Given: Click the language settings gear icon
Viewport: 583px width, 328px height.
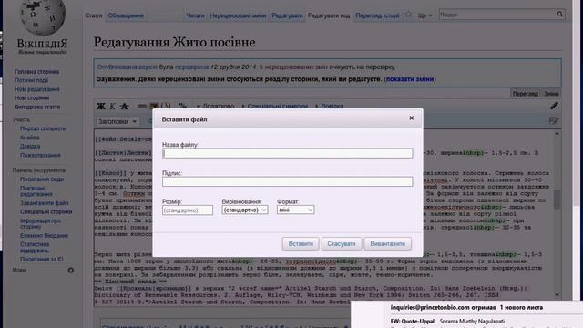Looking at the screenshot, I should click(71, 270).
